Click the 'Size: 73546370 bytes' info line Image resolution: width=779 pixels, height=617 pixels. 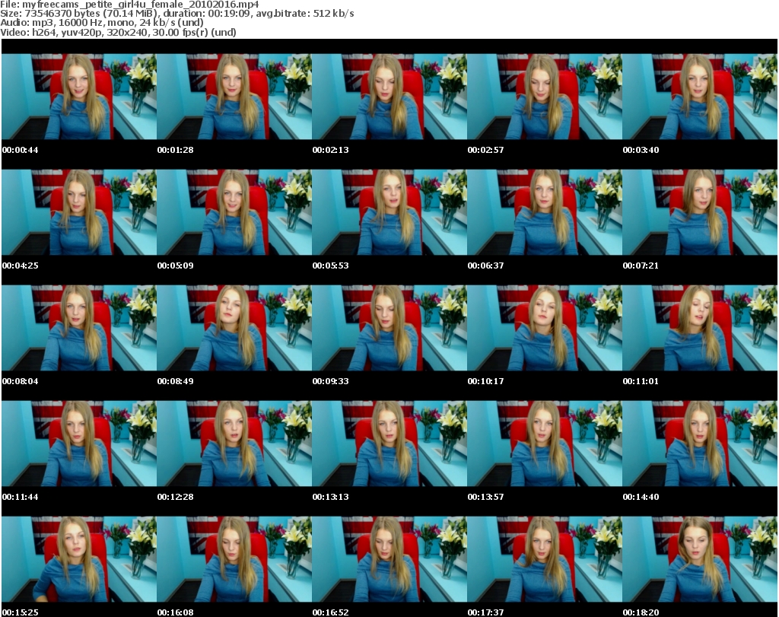tap(176, 14)
